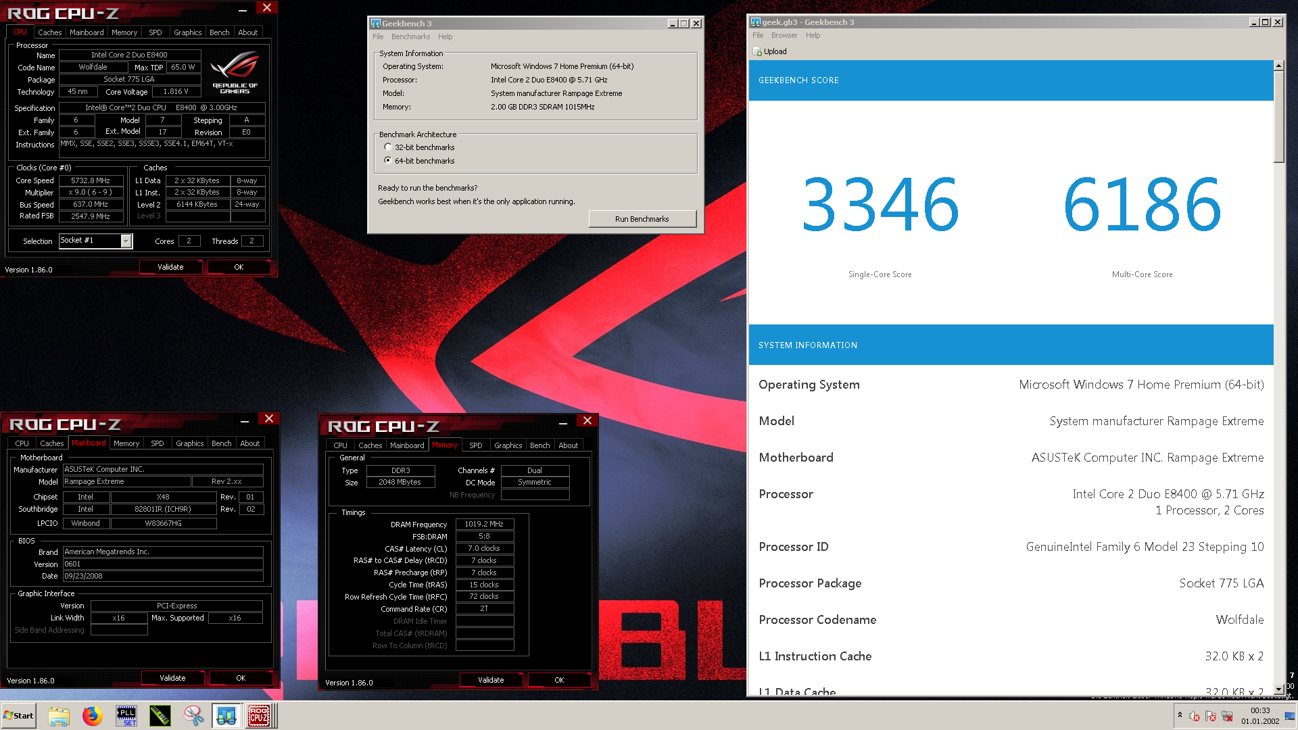
Task: Click OK in the Mainboard CPU-Z window
Action: tap(241, 678)
